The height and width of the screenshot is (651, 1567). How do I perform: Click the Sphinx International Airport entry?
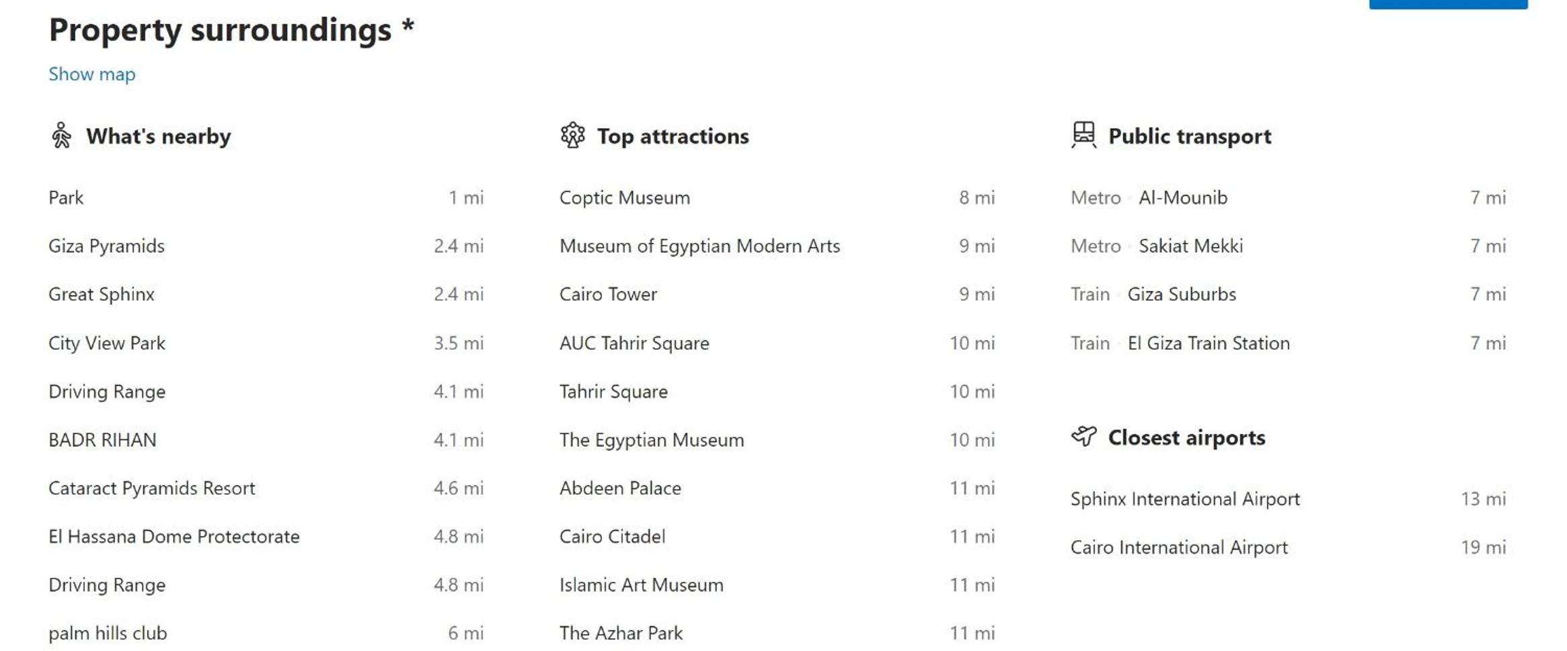tap(1185, 498)
